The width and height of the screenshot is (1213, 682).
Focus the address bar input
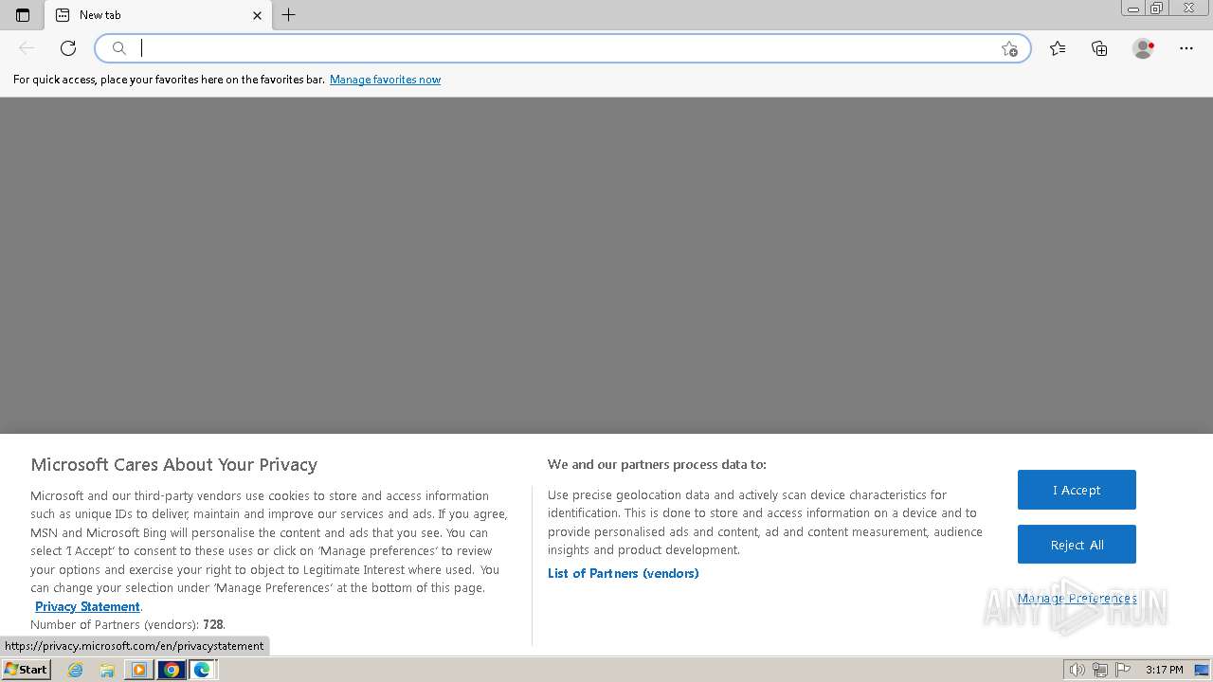564,48
